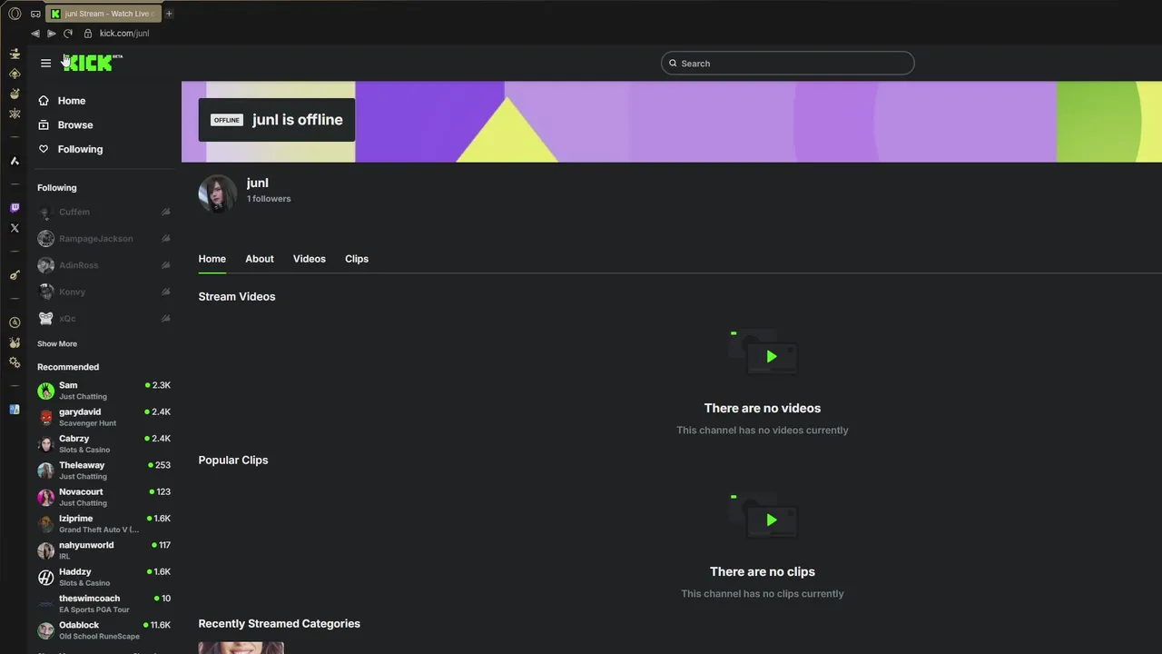Click junl's profile avatar
Image resolution: width=1162 pixels, height=654 pixels.
click(218, 193)
